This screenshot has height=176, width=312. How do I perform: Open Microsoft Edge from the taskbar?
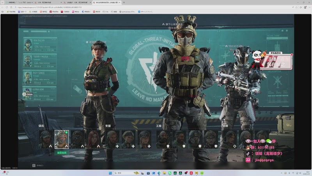pos(159,173)
